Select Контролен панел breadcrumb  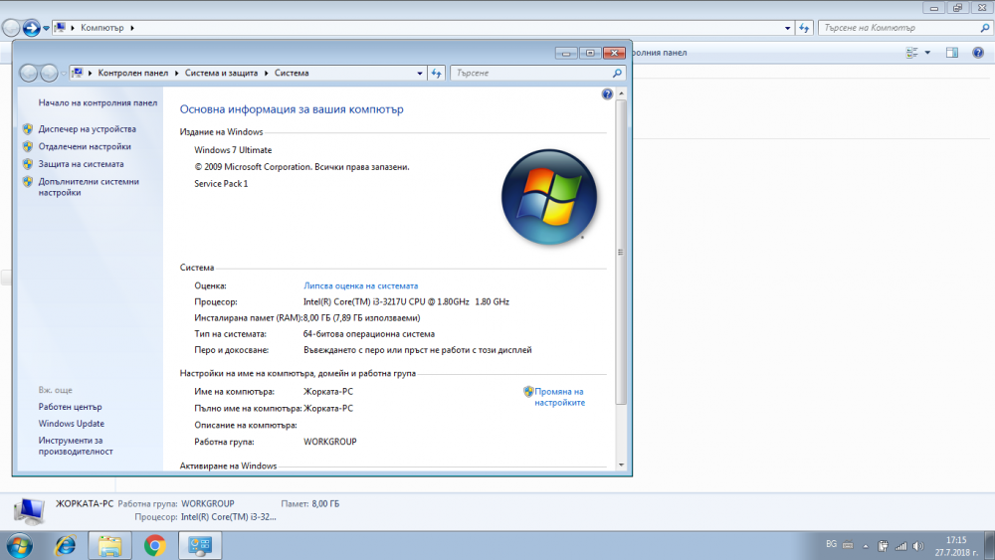click(132, 73)
